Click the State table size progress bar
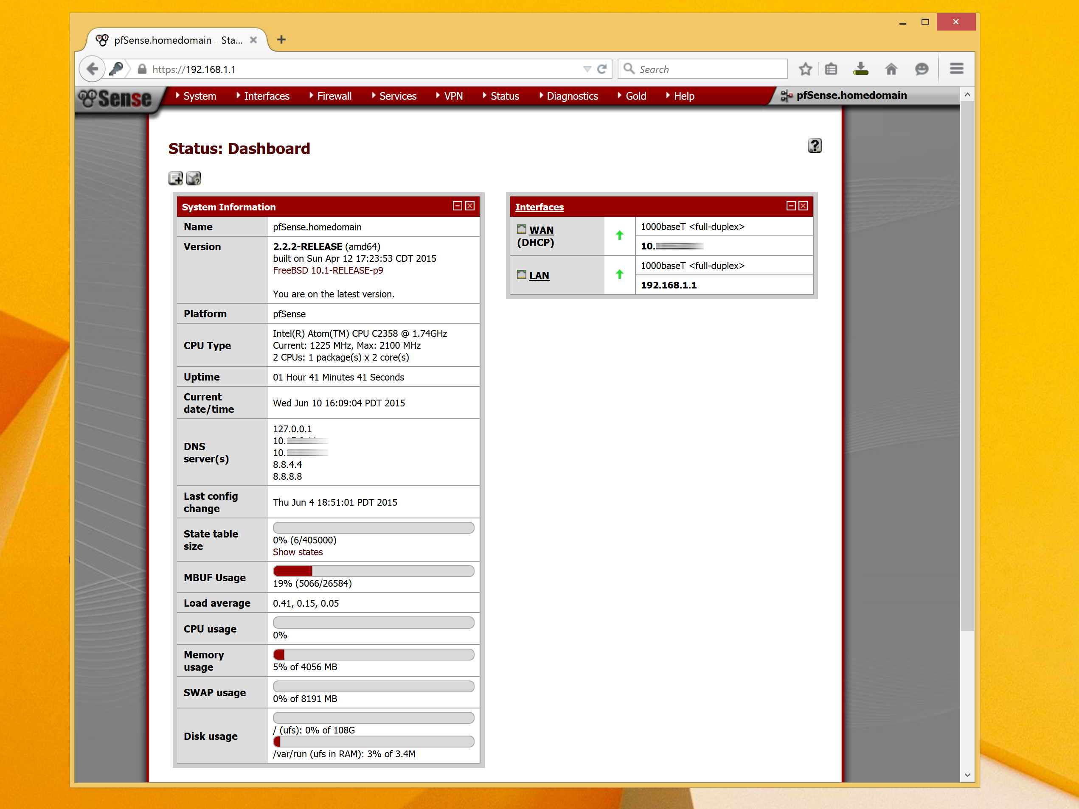1079x809 pixels. (374, 528)
